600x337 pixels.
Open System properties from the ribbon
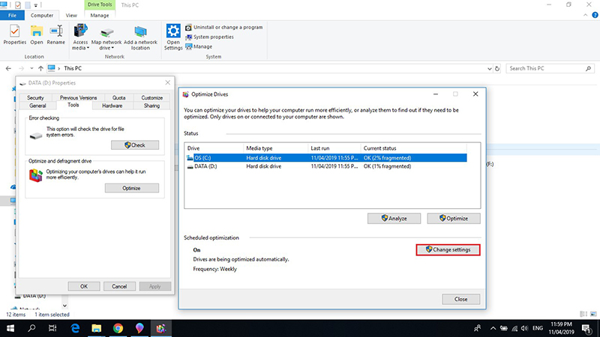(213, 37)
